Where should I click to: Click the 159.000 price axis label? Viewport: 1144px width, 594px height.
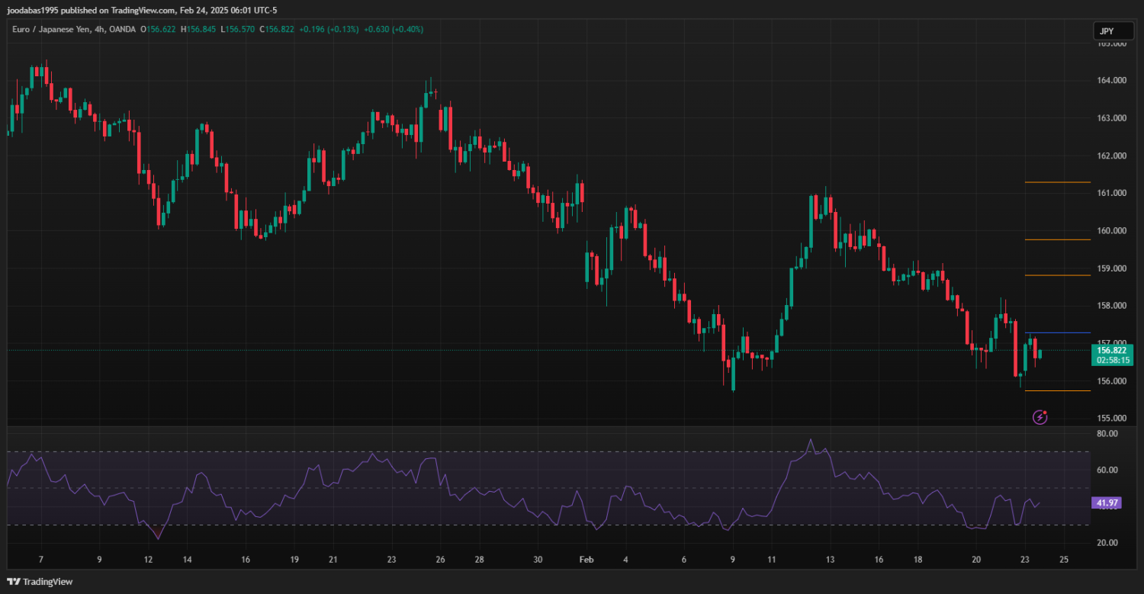click(1111, 268)
